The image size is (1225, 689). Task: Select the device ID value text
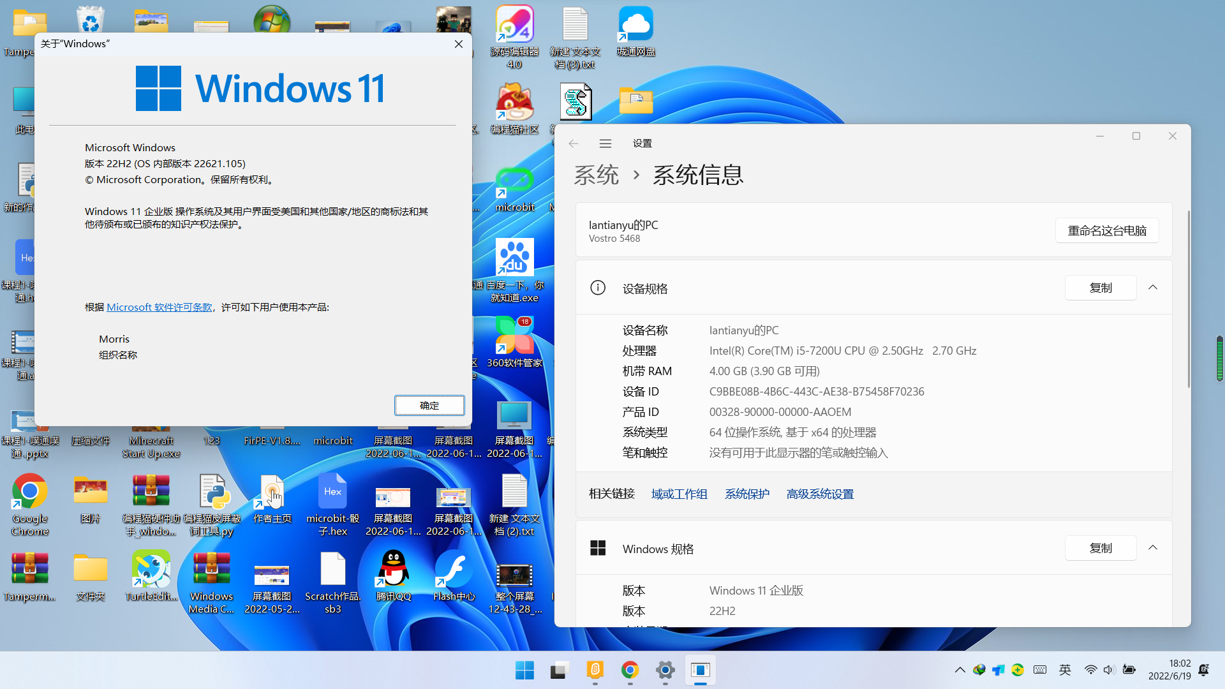coord(817,392)
